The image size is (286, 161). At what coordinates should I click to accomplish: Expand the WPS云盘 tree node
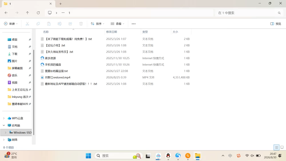(4, 118)
